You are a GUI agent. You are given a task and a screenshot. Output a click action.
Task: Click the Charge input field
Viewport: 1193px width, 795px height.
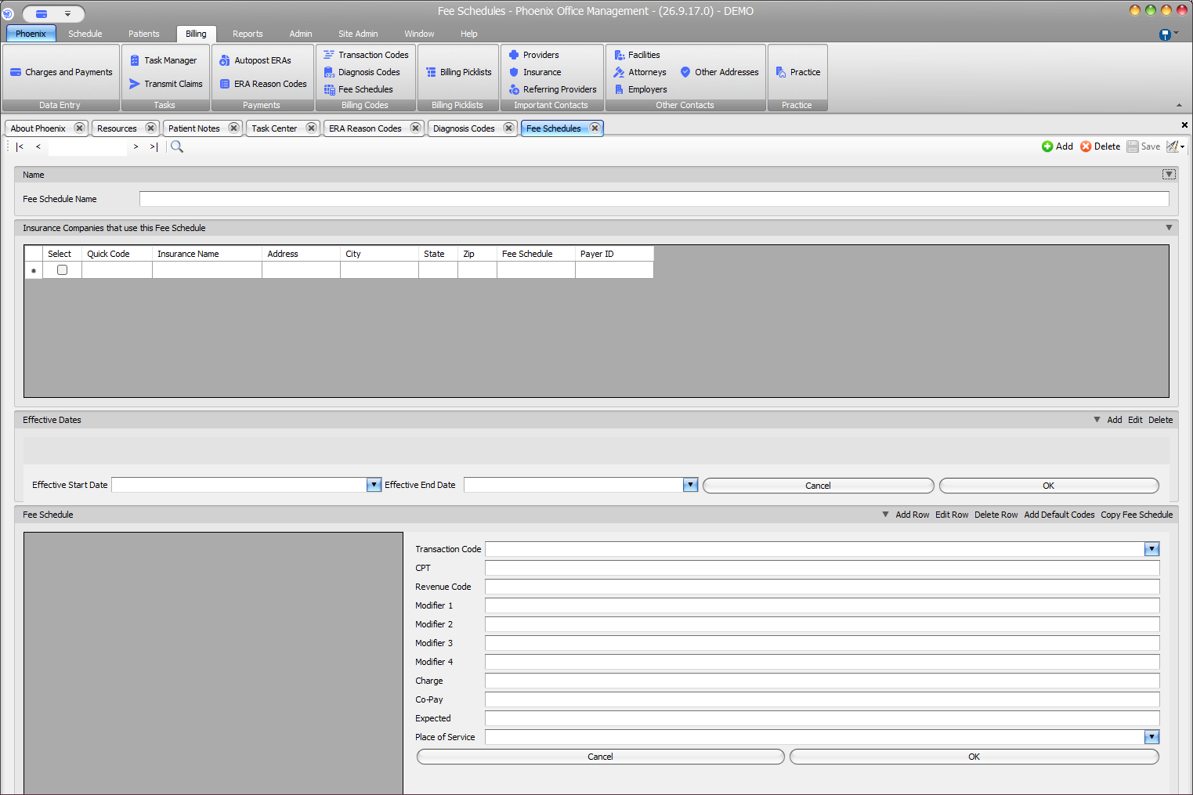pos(822,681)
